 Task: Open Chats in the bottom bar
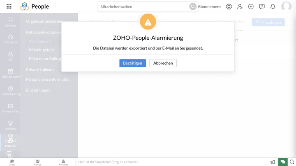coord(12,162)
